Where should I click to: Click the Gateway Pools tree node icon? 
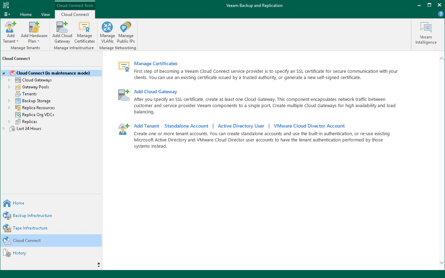(18, 87)
